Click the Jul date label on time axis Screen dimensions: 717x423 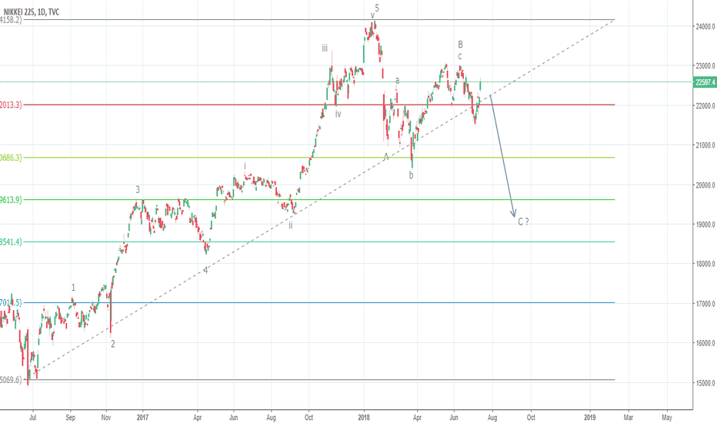coord(33,418)
